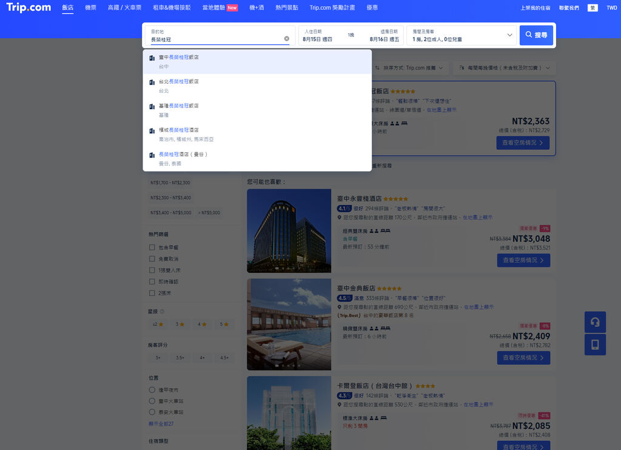Expand the 房間及房客 rooms and guests dropdown

pos(462,35)
